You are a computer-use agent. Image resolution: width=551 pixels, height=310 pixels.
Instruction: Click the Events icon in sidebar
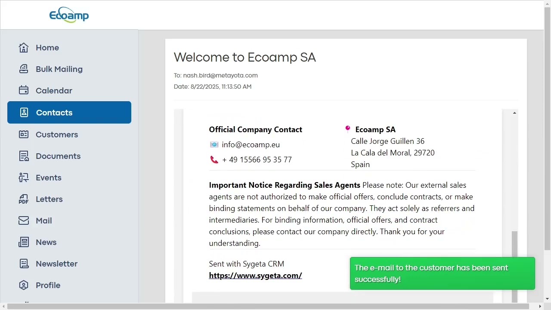click(x=24, y=177)
